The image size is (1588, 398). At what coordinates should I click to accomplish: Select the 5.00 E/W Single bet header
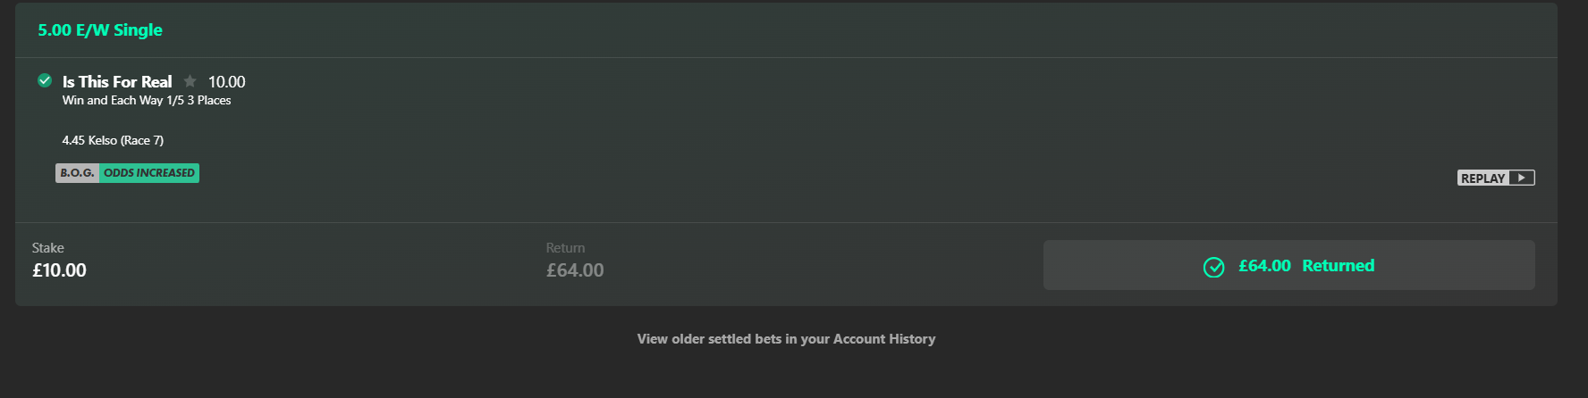100,30
